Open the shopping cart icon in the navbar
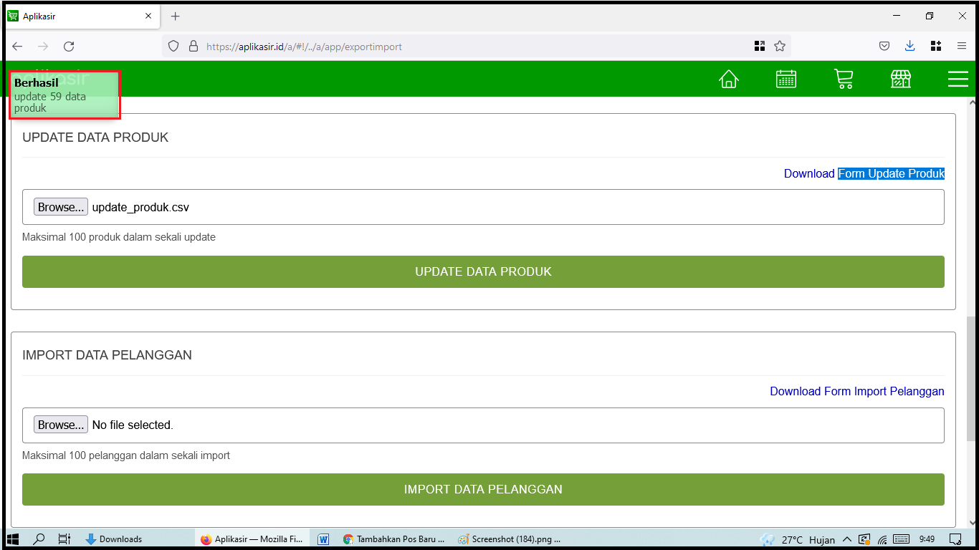Viewport: 979px width, 550px height. click(x=844, y=79)
